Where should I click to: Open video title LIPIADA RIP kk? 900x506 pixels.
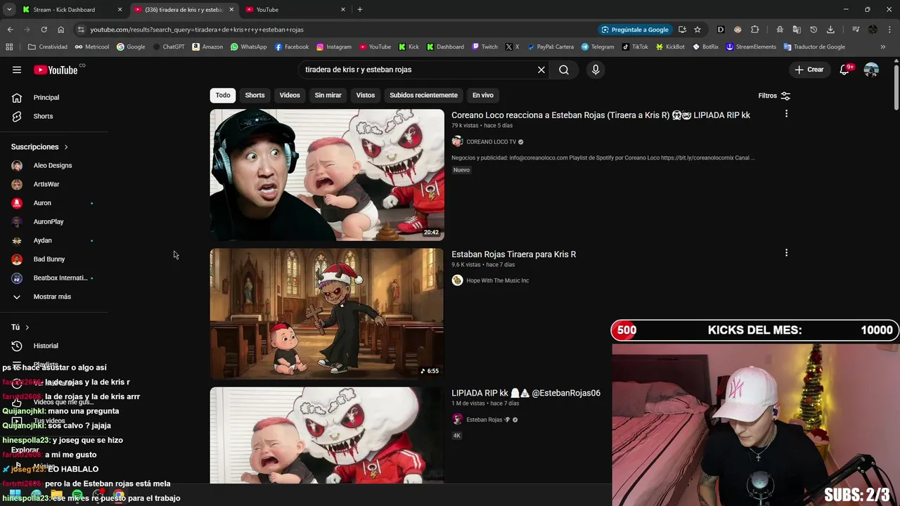pos(526,393)
